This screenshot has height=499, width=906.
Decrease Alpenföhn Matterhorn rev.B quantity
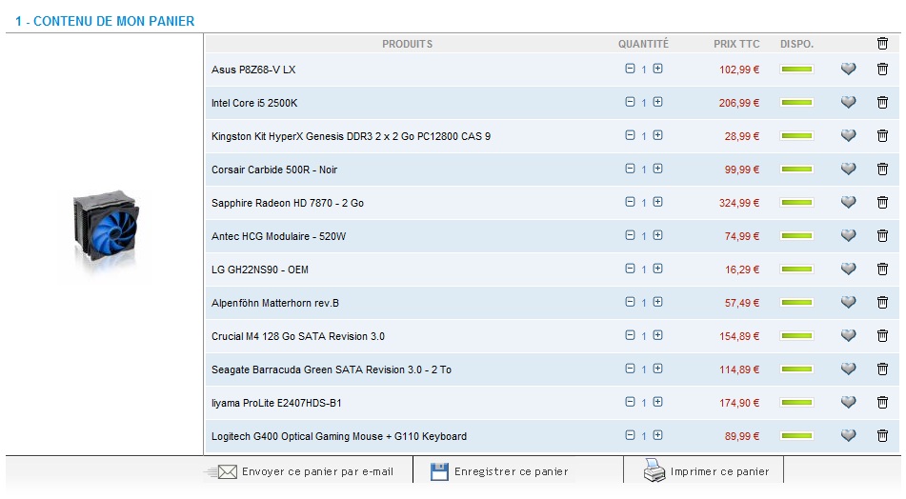point(630,302)
